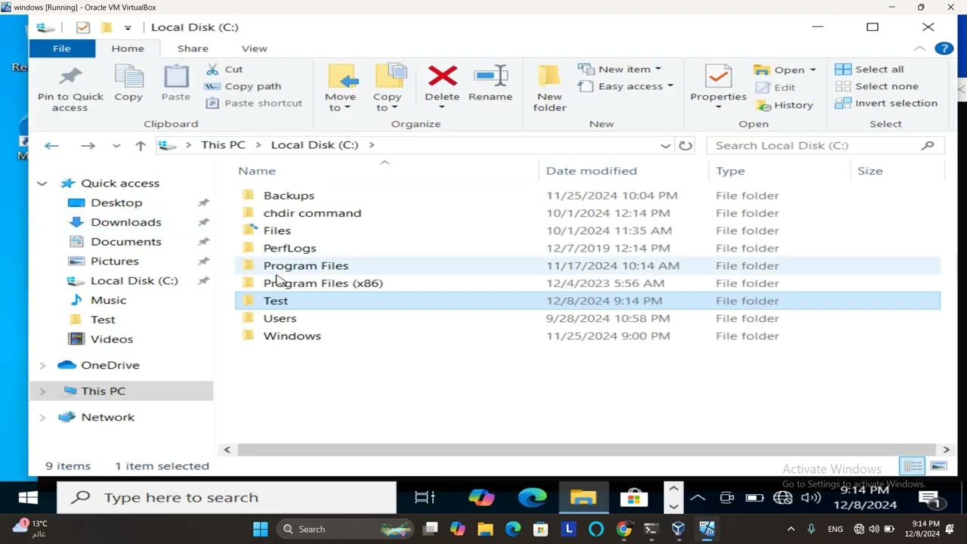Click the Copy path command
The image size is (967, 544).
(243, 86)
